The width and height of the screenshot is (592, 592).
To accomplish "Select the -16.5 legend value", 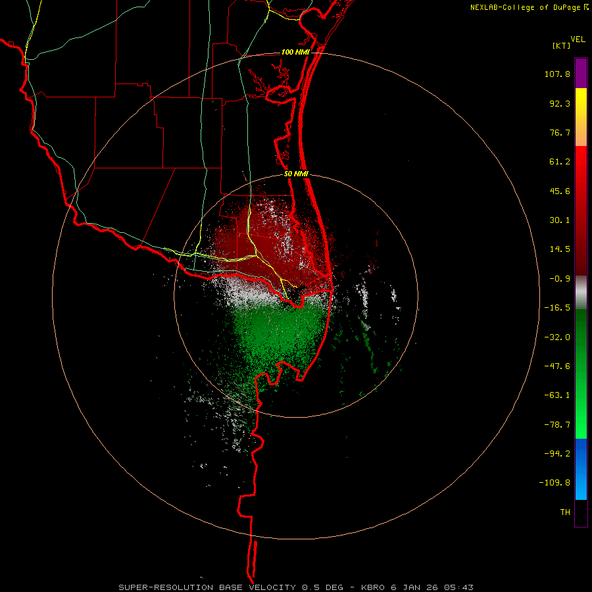I will pyautogui.click(x=557, y=308).
